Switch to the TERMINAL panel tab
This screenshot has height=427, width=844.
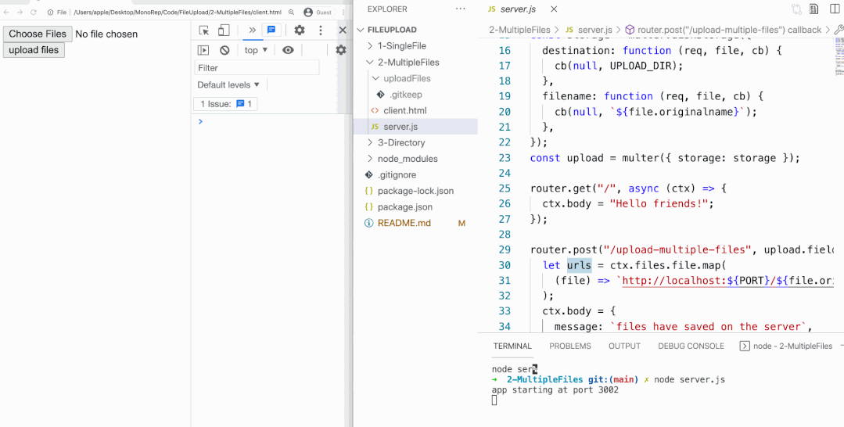tap(512, 346)
